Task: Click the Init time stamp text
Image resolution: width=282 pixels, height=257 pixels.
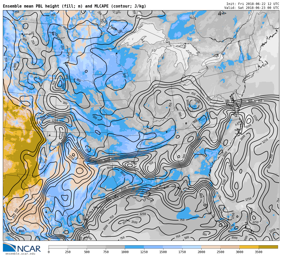Action: tap(252, 4)
